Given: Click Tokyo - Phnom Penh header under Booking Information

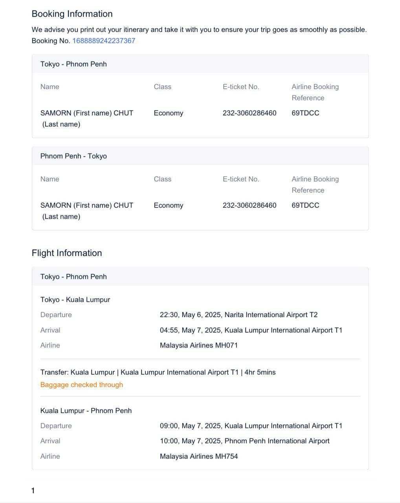Looking at the screenshot, I should click(x=73, y=64).
